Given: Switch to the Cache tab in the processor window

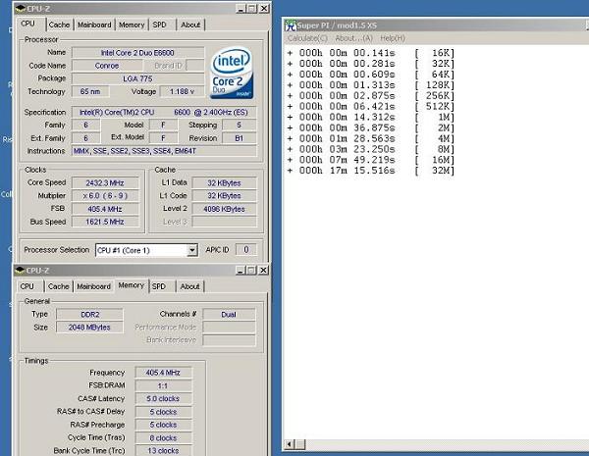Looking at the screenshot, I should point(59,25).
